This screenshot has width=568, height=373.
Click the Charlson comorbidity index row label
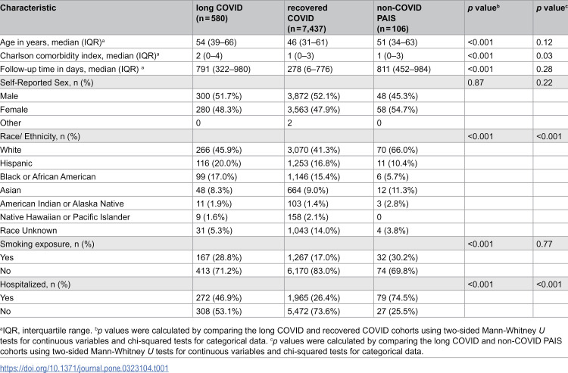(x=80, y=56)
